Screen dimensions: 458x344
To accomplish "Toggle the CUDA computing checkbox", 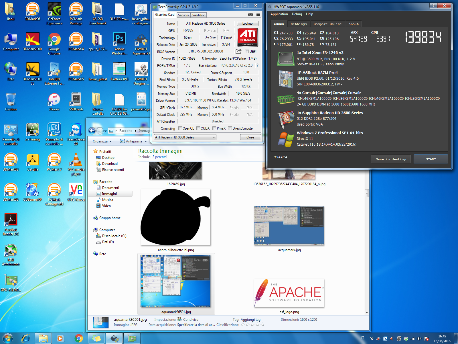I will click(198, 128).
